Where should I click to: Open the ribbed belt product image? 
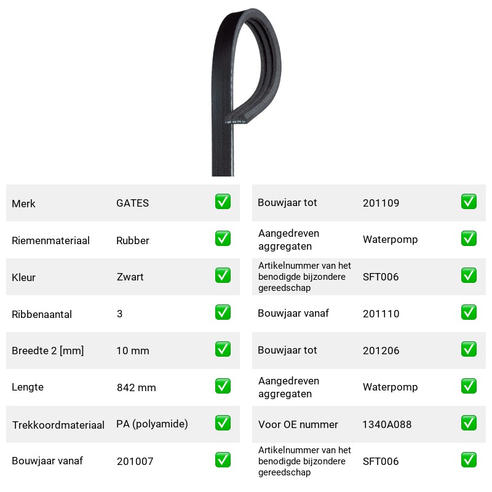(x=246, y=92)
